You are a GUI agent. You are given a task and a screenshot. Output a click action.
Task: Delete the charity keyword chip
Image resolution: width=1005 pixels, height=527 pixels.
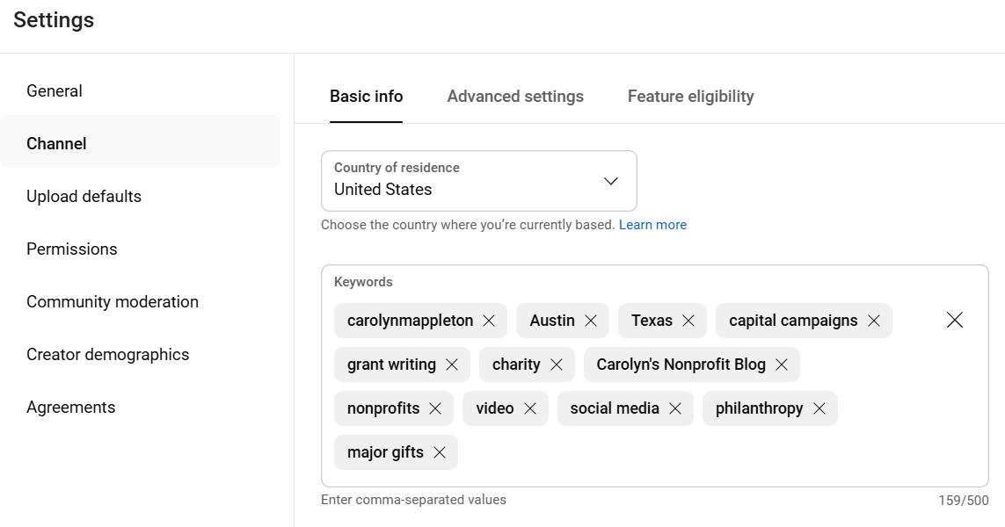[x=557, y=365]
